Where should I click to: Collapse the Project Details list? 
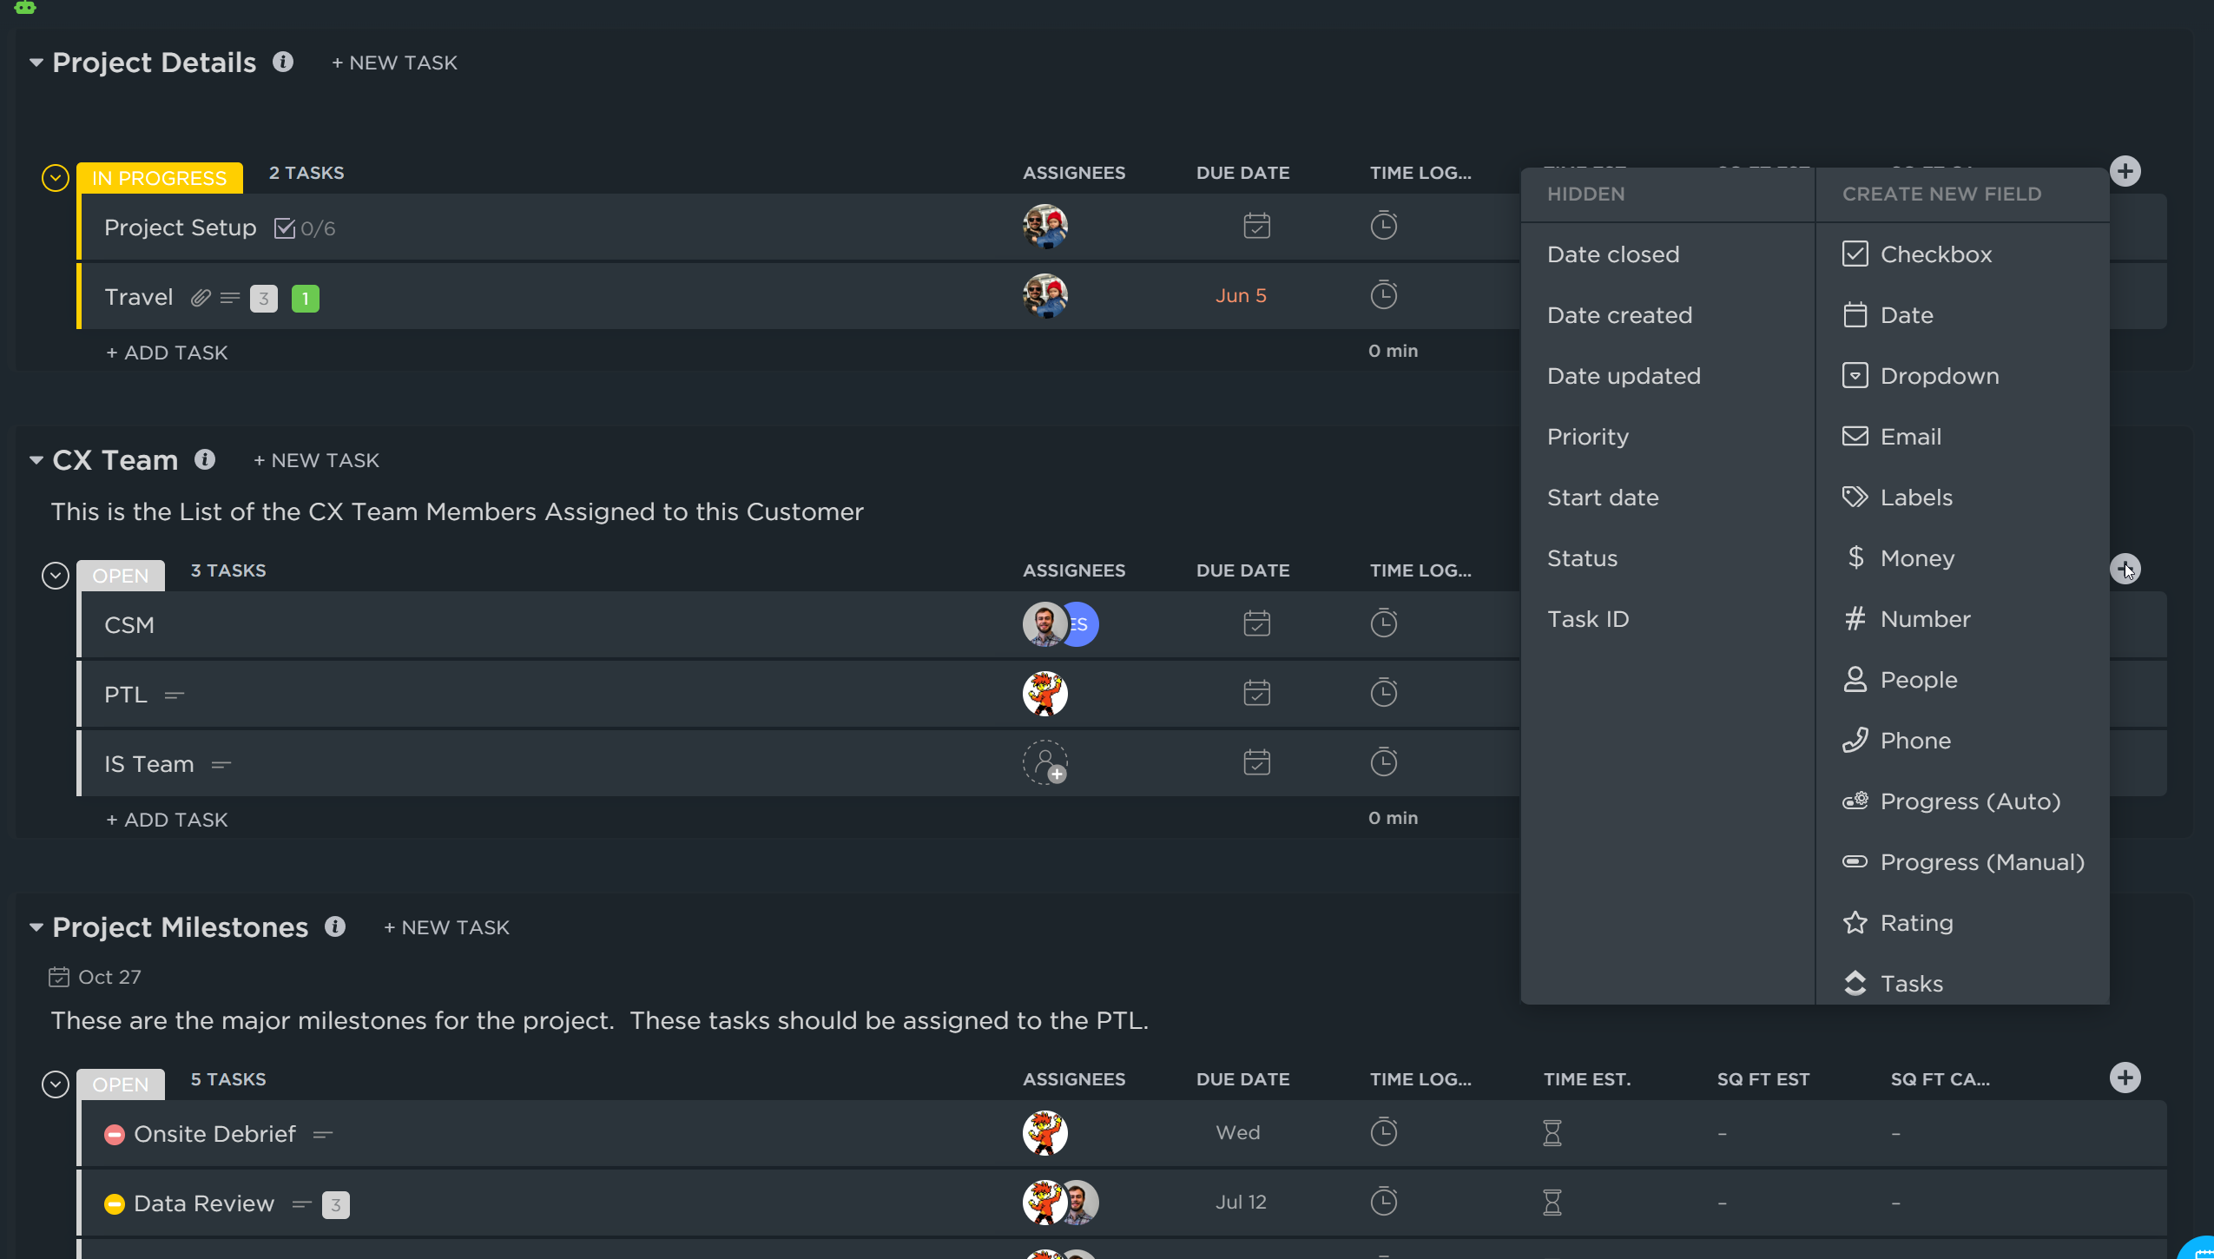[36, 63]
